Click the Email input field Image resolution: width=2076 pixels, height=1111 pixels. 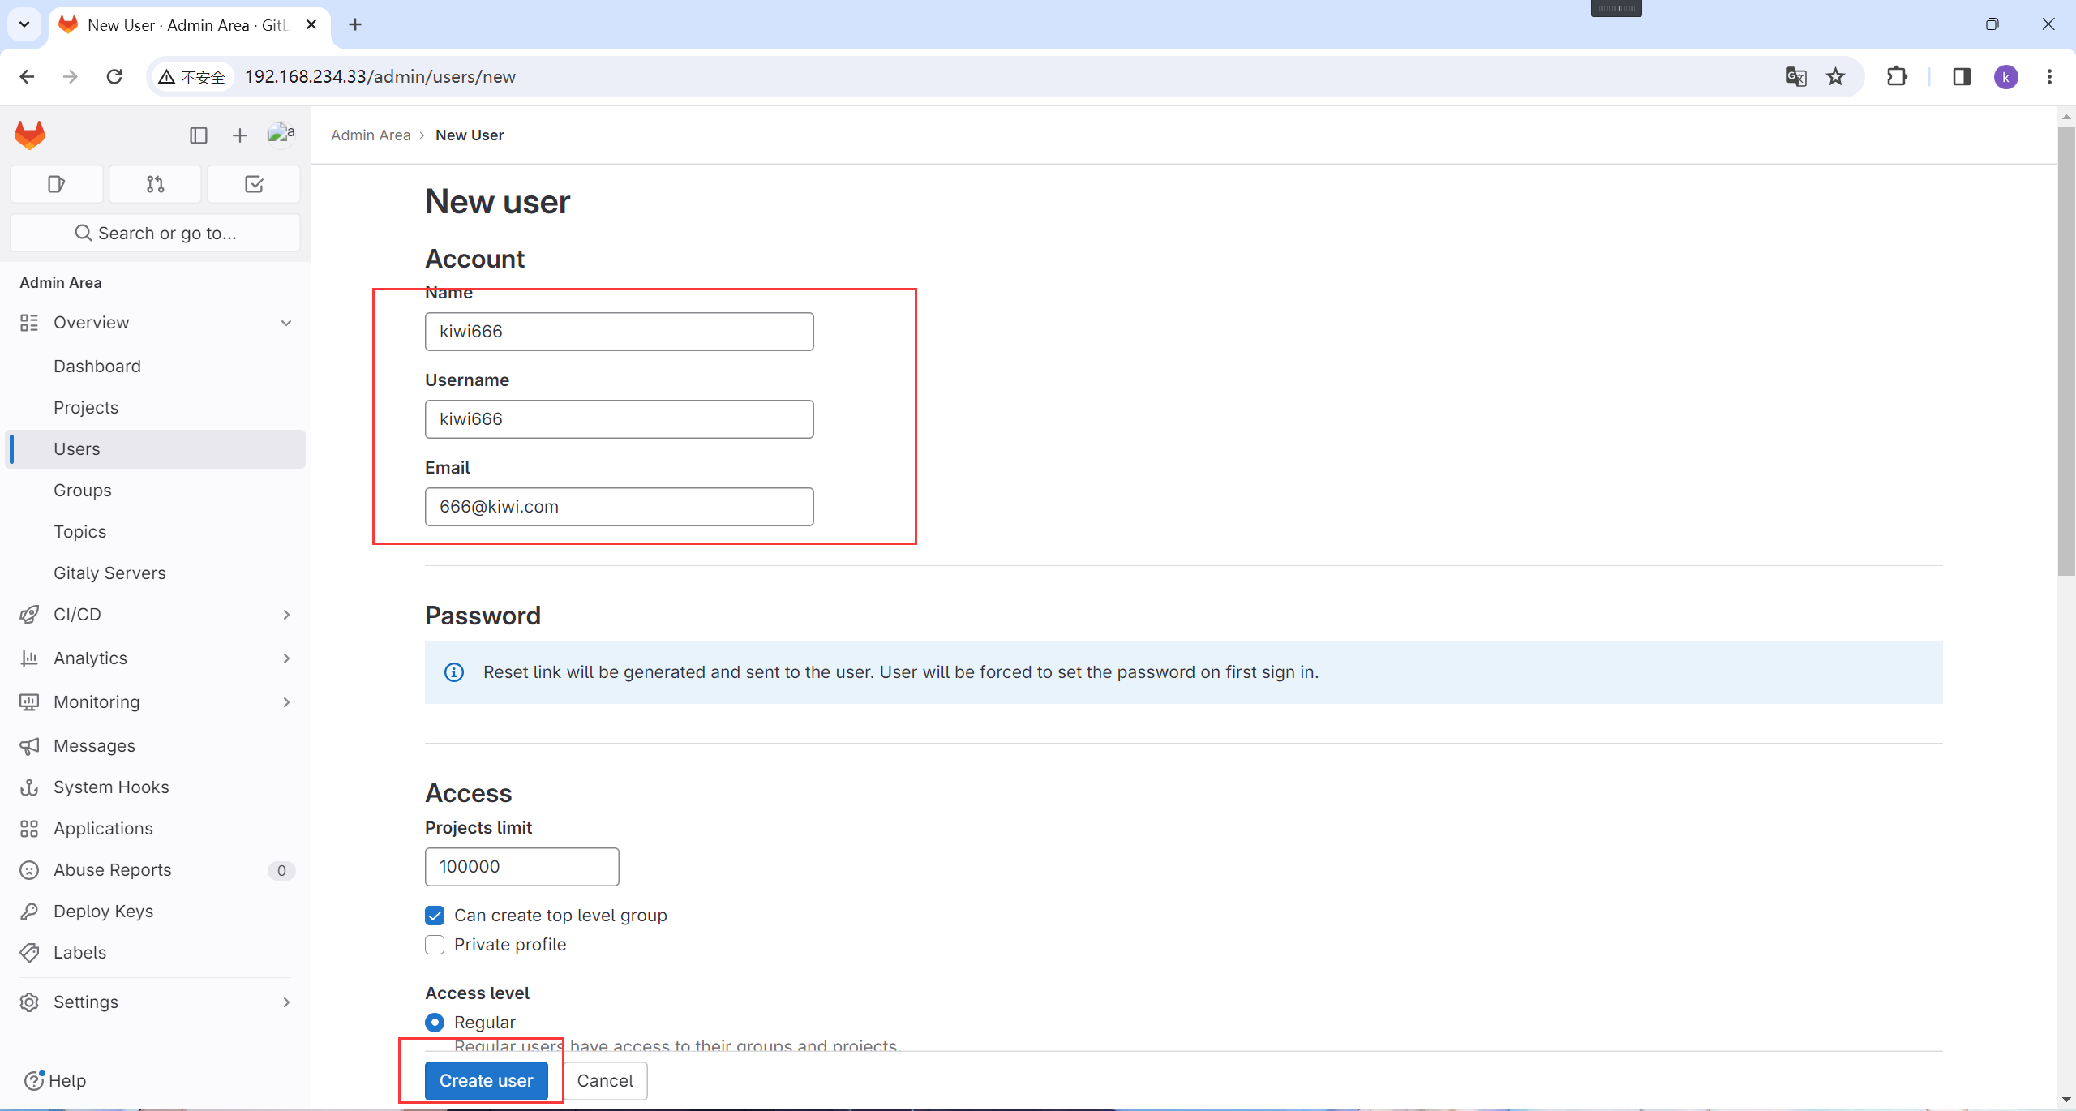tap(620, 505)
